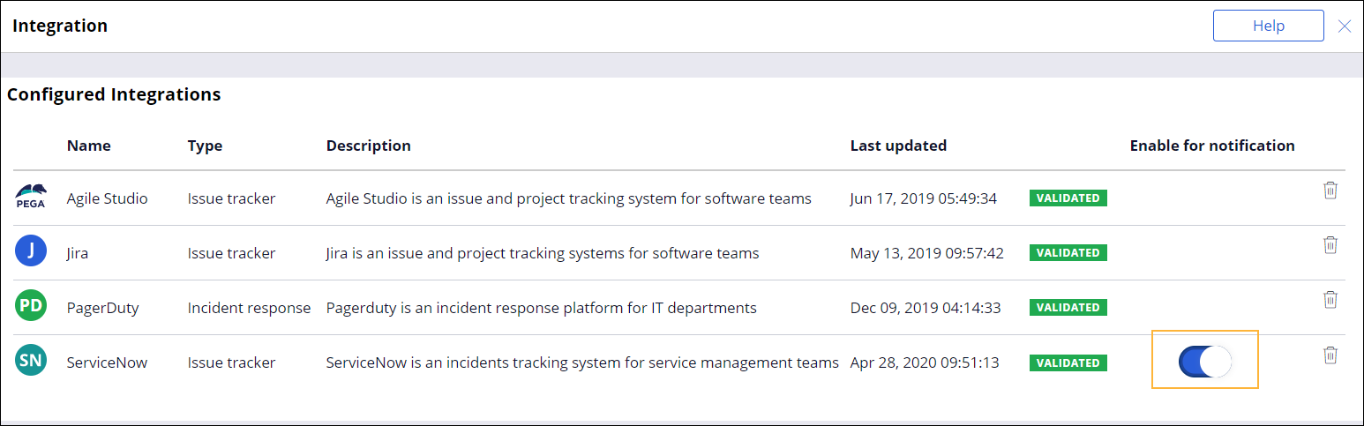
Task: Click the Pega Agile Studio logo icon
Action: 31,195
